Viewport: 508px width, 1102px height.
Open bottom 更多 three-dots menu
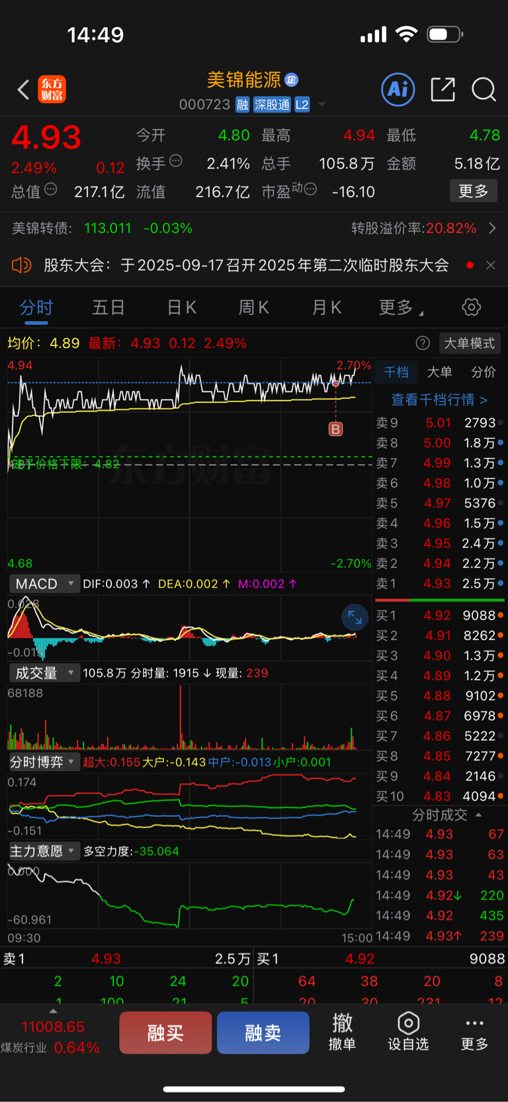[474, 1033]
